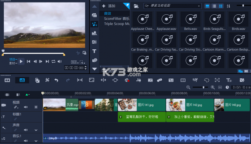Click the zoom out magnifier on timeline

pyautogui.click(x=188, y=87)
